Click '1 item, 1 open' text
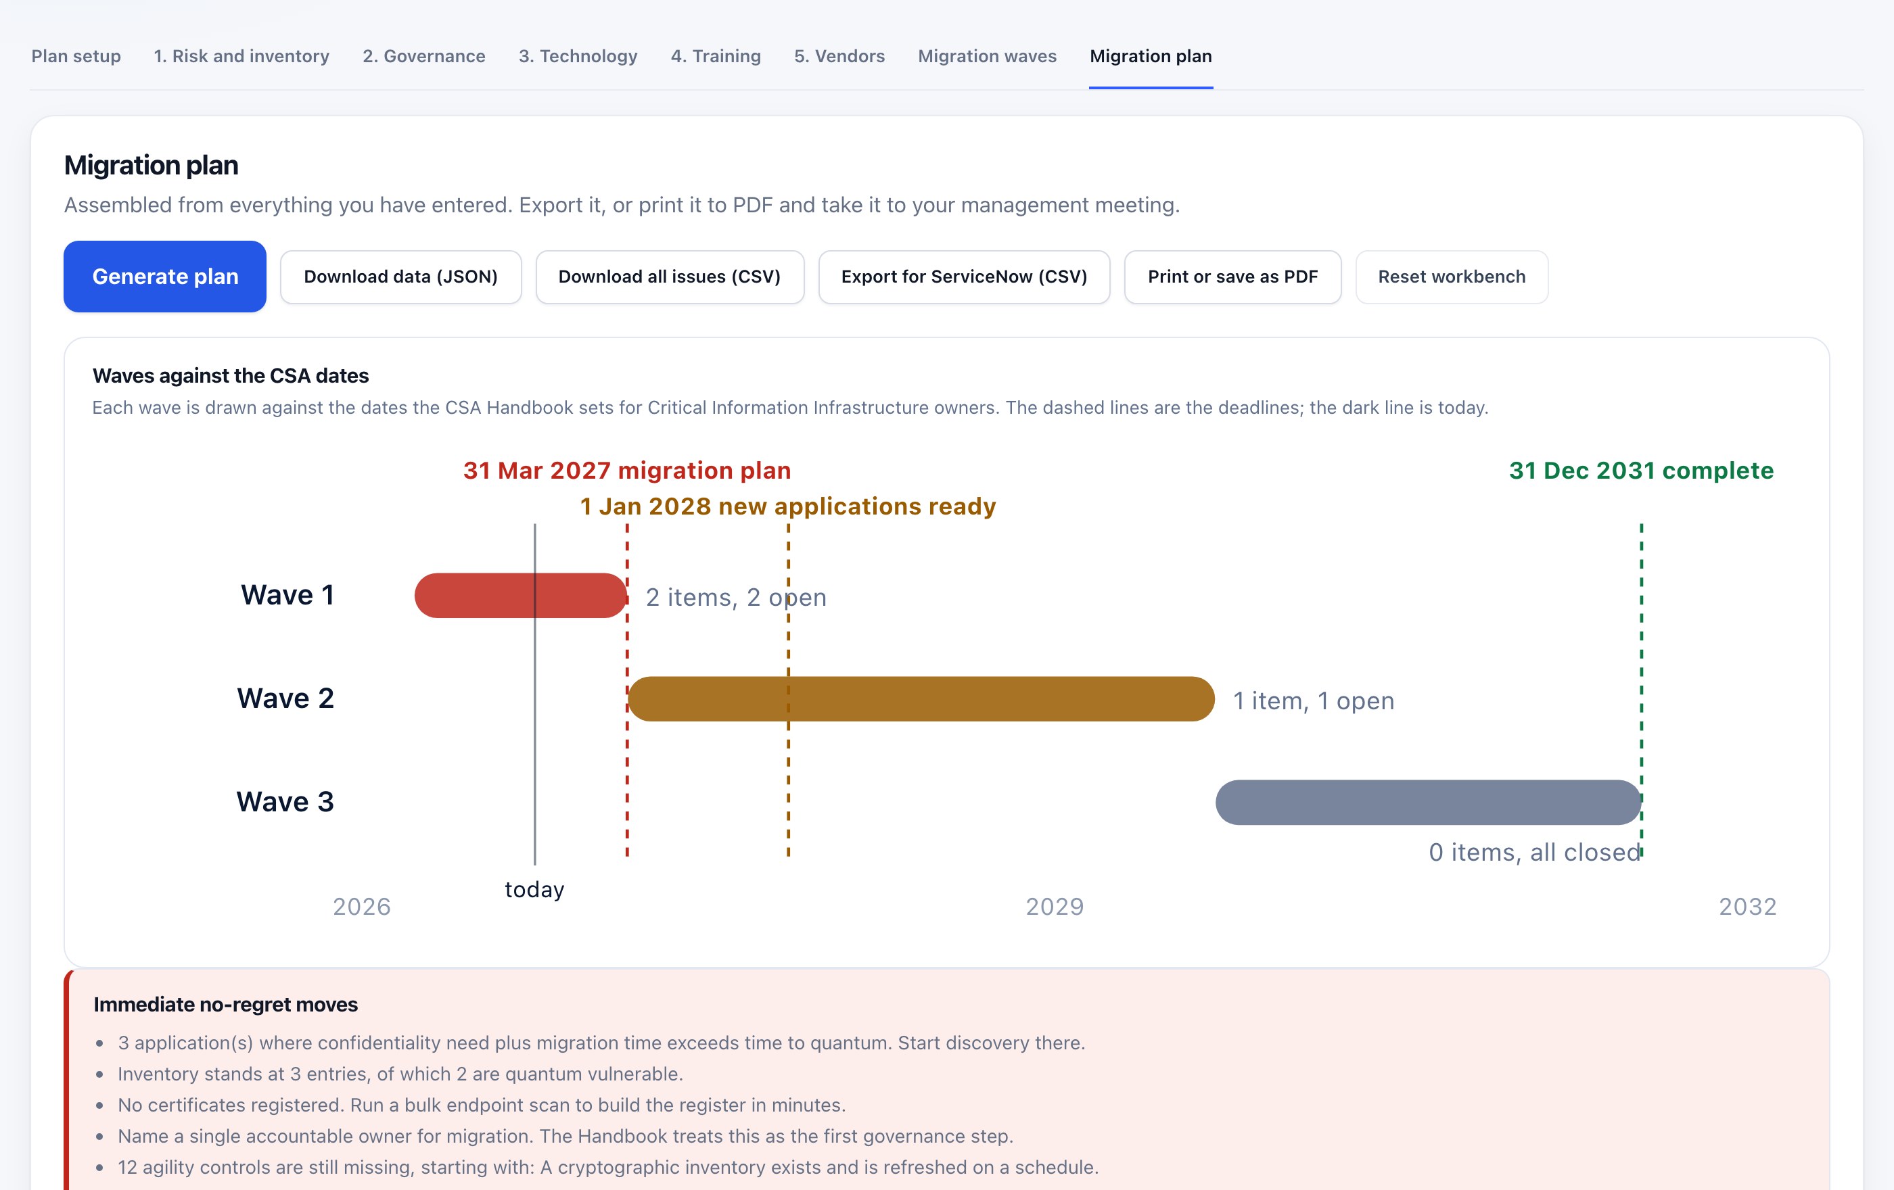1894x1190 pixels. coord(1314,700)
